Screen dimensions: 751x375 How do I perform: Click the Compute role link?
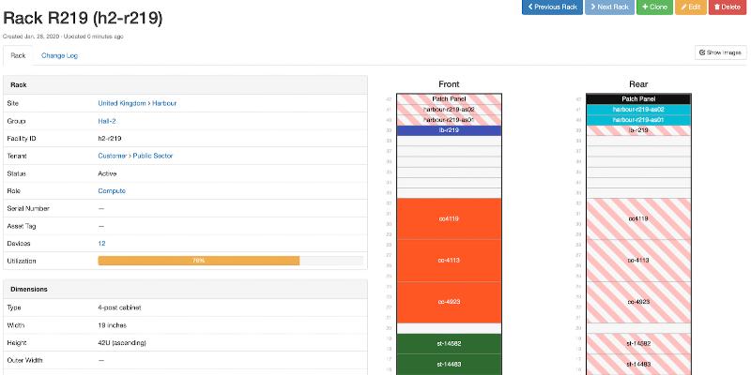(x=112, y=190)
